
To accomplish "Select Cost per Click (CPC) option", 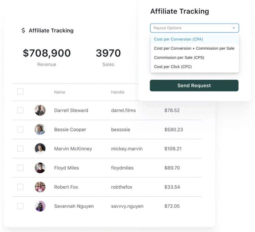I will tap(173, 67).
